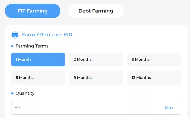Choose the 2 Months farming term

coord(96,60)
